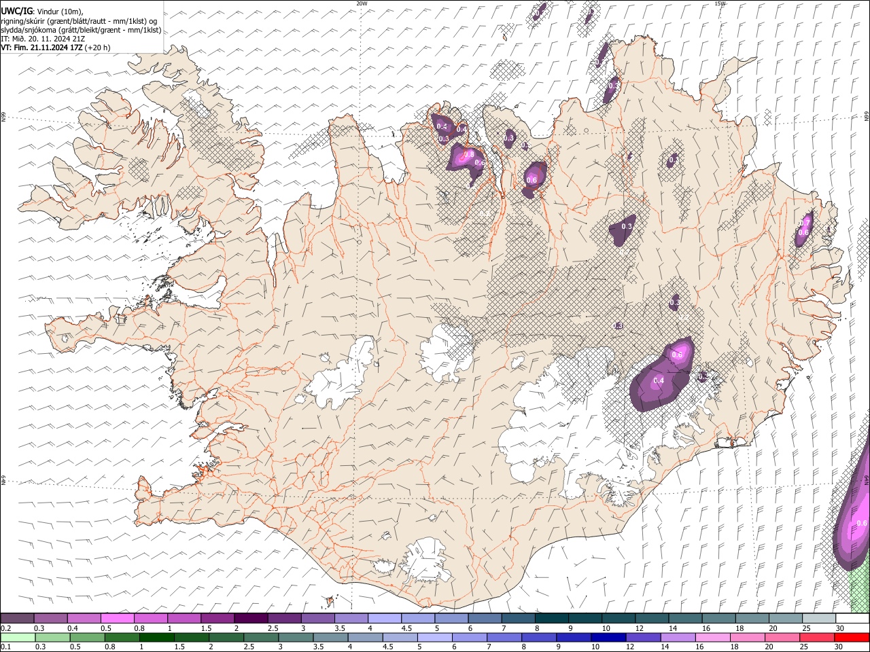The height and width of the screenshot is (652, 870).
Task: Click the palest green 0.1 swatch, lower legend
Action: tap(18, 637)
